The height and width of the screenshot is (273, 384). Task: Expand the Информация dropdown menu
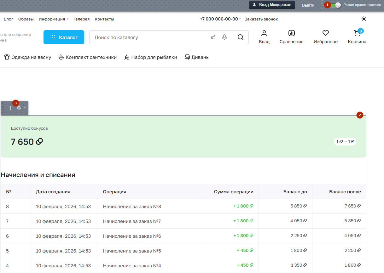[x=54, y=19]
